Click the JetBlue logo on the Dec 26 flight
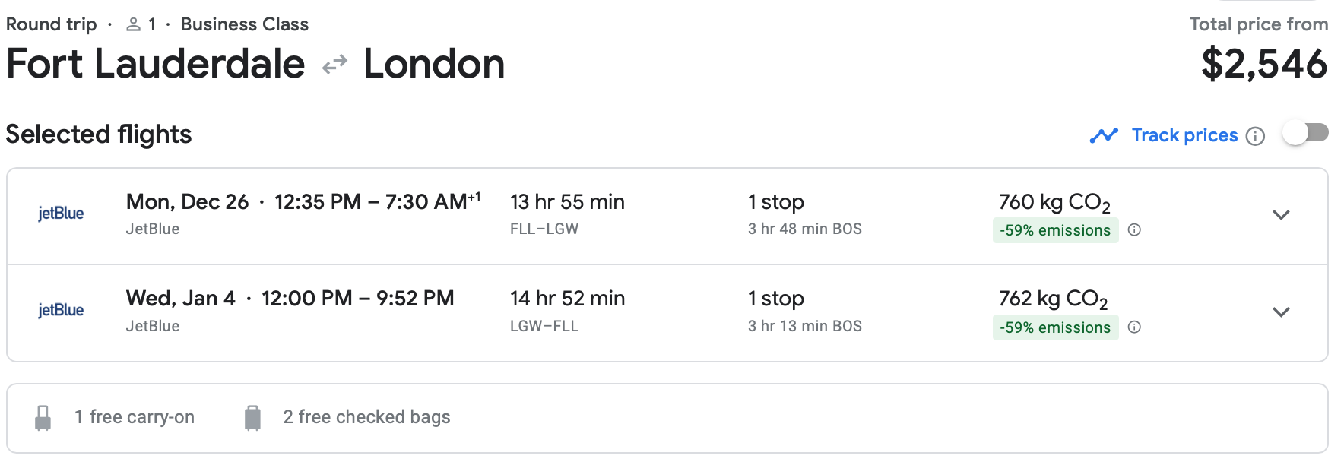The width and height of the screenshot is (1344, 465). 61,214
